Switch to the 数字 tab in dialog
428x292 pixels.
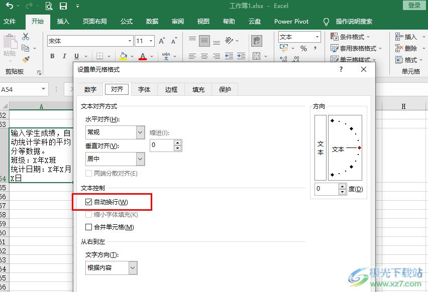90,89
